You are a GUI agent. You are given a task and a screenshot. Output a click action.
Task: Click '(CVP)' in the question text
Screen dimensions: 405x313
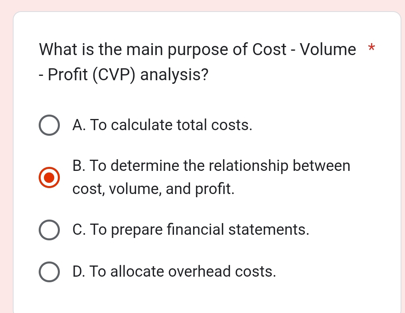point(114,75)
